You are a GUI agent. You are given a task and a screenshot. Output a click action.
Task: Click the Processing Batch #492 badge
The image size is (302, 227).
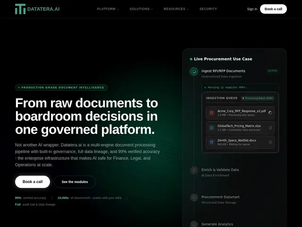[x=258, y=98]
